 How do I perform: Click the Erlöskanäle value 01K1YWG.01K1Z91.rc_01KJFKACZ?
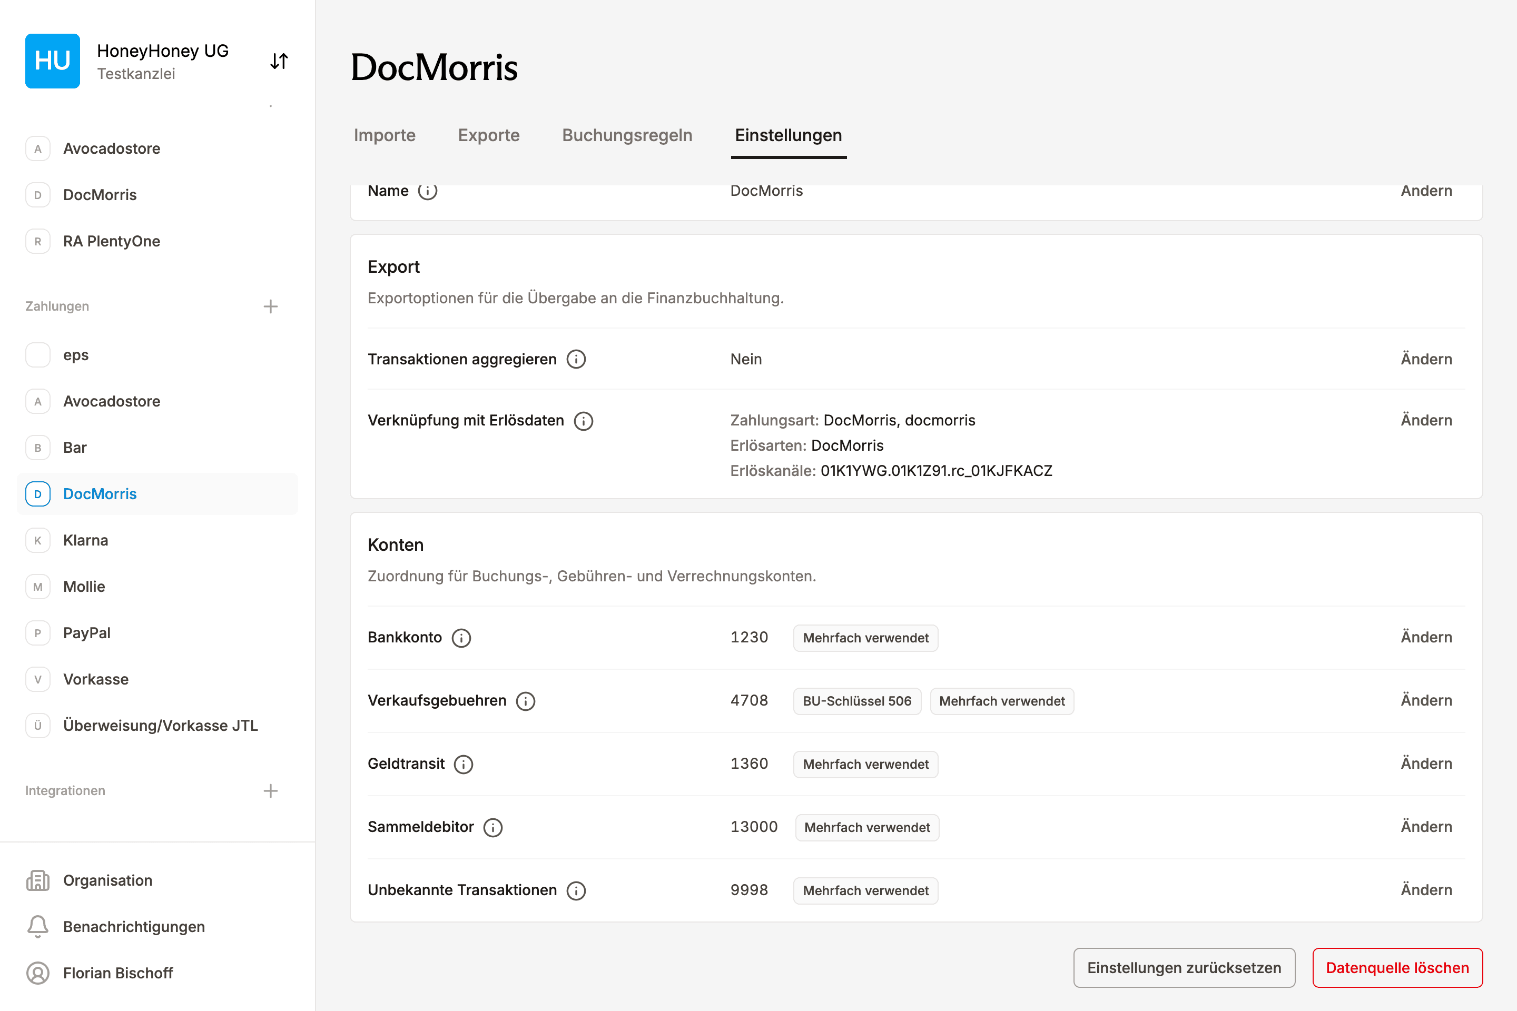[x=937, y=471]
